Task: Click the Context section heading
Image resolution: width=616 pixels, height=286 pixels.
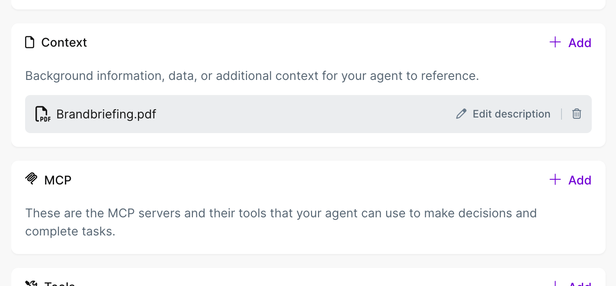Action: [64, 42]
